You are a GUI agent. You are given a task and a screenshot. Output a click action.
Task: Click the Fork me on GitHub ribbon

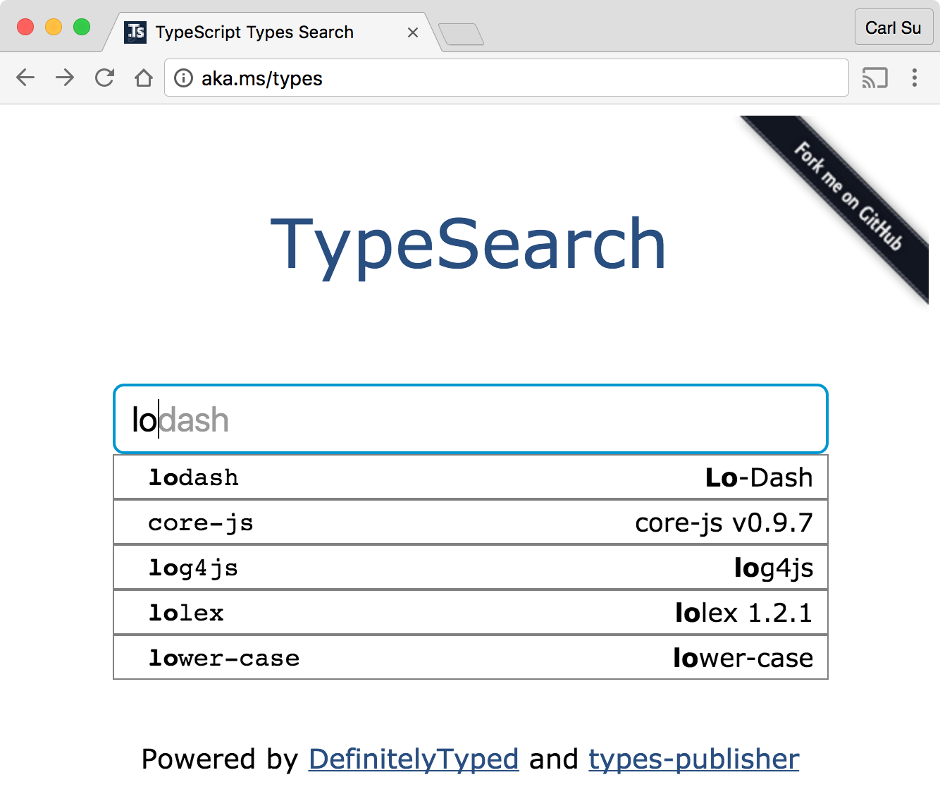tap(848, 196)
